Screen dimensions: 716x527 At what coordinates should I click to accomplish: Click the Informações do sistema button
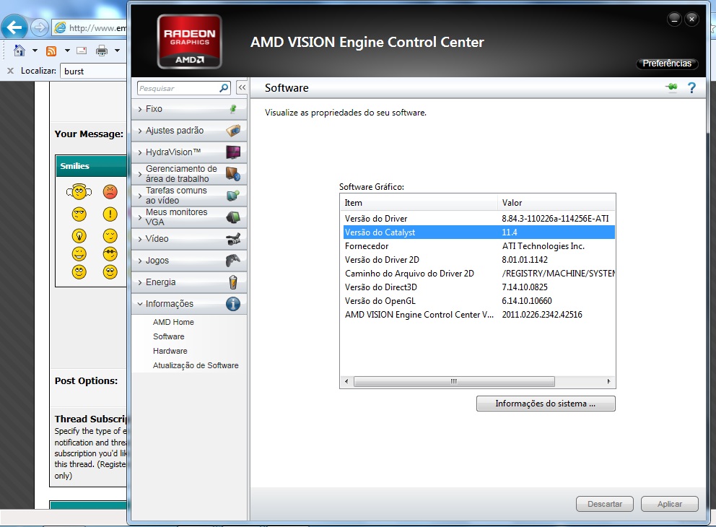pyautogui.click(x=546, y=404)
